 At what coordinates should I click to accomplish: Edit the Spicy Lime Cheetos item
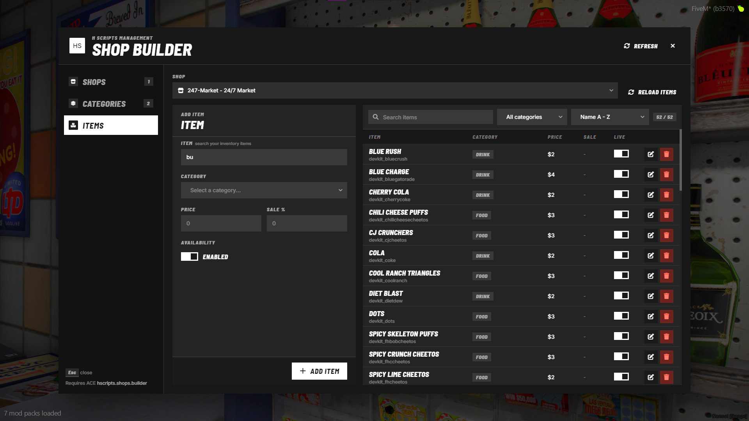click(x=651, y=377)
